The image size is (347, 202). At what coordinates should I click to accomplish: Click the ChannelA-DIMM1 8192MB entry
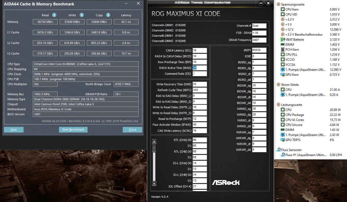[x=169, y=25]
